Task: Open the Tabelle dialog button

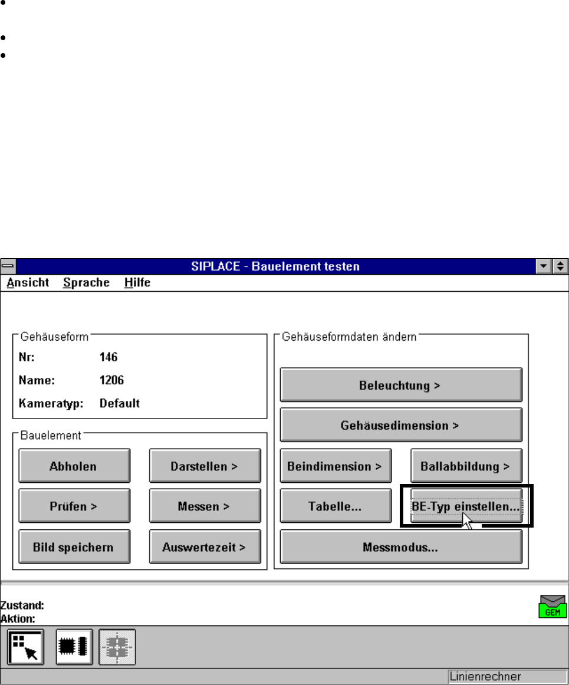Action: pyautogui.click(x=336, y=506)
